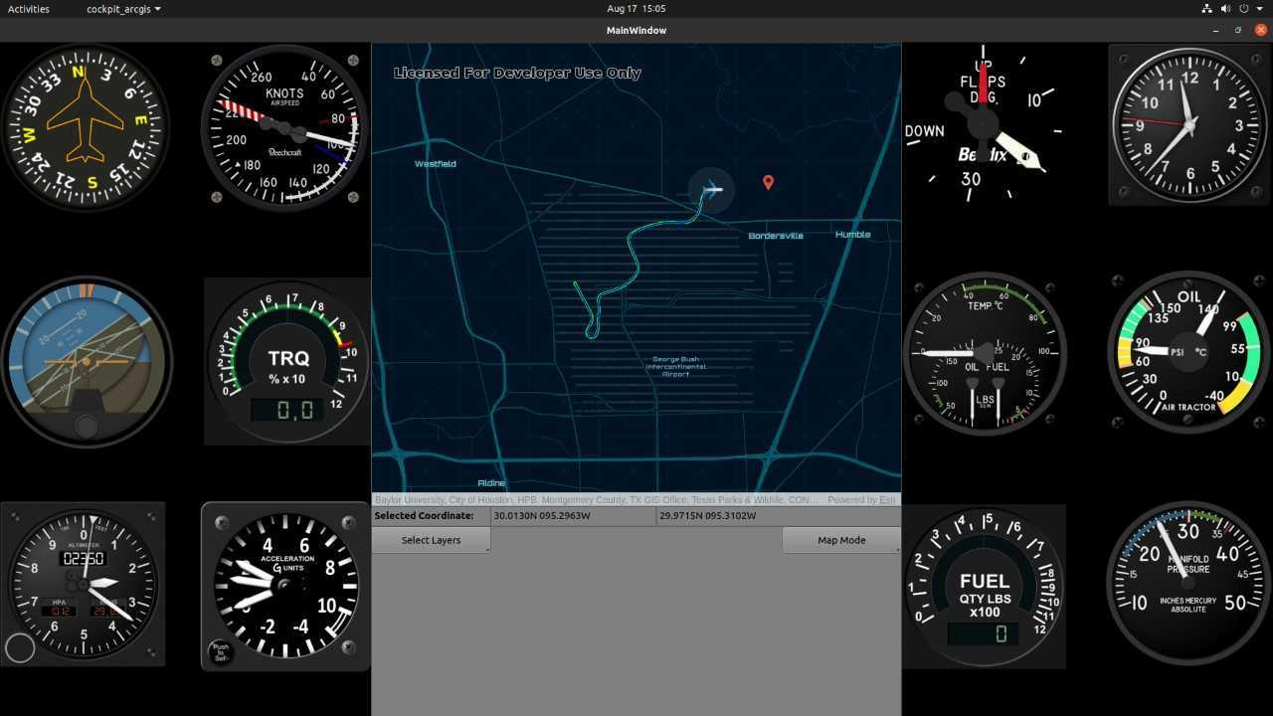Click the oil and fuel temperature gauge

pos(985,353)
